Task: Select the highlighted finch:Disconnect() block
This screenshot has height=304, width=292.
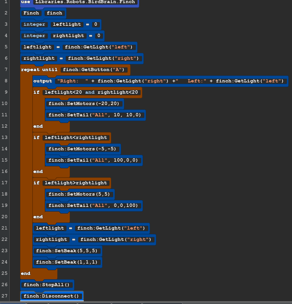Action: point(51,296)
